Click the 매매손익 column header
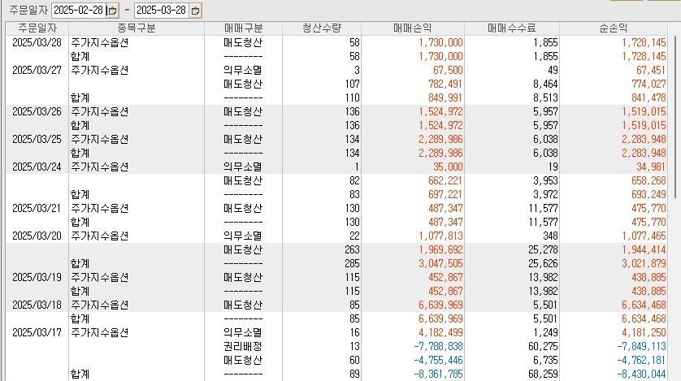 (x=413, y=28)
